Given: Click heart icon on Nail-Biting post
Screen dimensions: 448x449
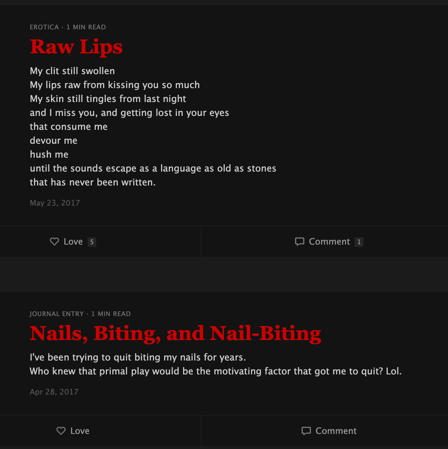Looking at the screenshot, I should [61, 431].
